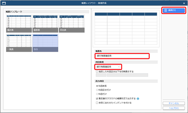Click the disabled short code field under 科目区分 checkbox
This screenshot has height=113, width=188.
pos(101,75)
